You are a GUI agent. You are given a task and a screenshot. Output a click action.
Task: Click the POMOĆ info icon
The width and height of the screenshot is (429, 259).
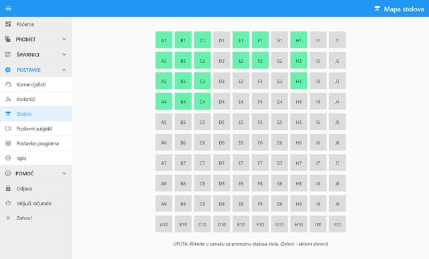coord(8,173)
